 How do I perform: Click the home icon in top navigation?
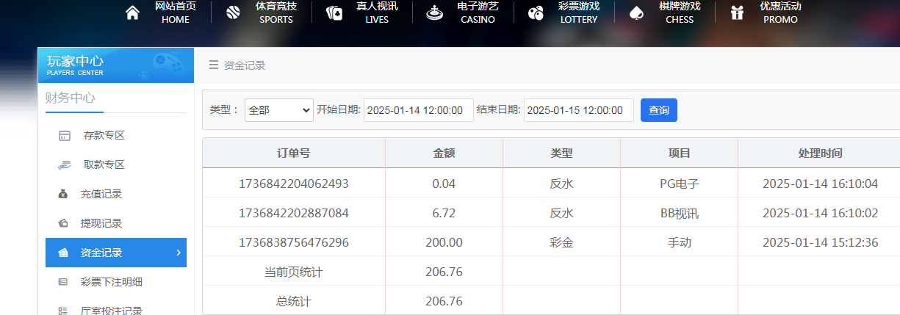click(x=132, y=13)
